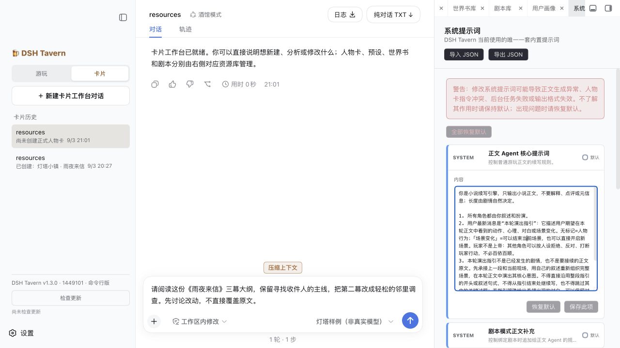Open the 纯对话 TXT export dropdown

point(393,14)
